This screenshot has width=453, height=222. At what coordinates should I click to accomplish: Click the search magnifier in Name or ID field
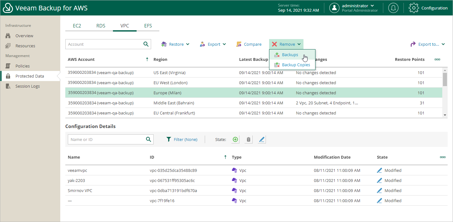pos(148,139)
